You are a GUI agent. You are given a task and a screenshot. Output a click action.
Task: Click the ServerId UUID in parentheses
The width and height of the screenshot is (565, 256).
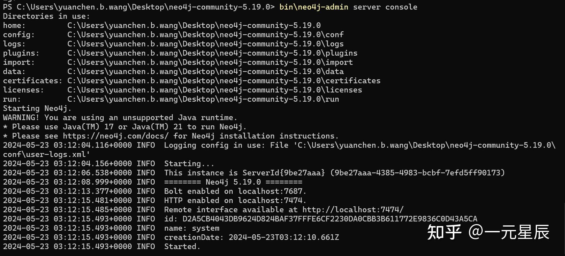click(x=417, y=173)
